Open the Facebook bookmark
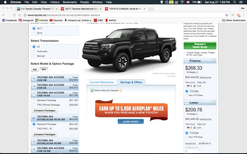The width and height of the screenshot is (247, 154). tap(10, 20)
